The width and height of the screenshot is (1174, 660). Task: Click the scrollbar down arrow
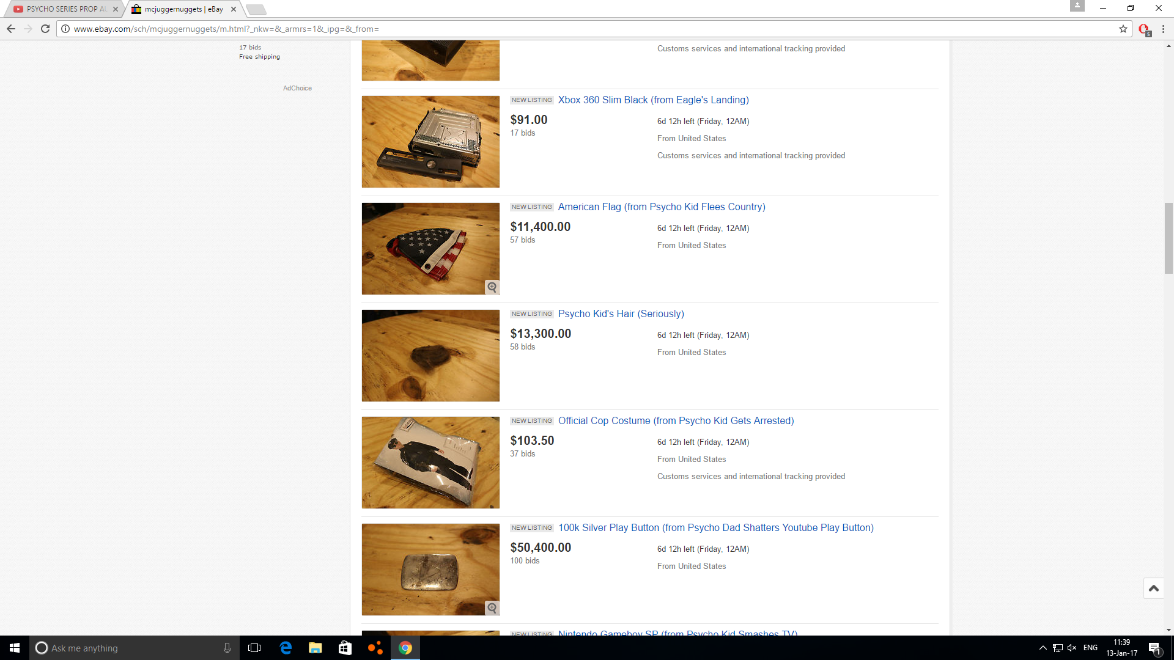1168,630
